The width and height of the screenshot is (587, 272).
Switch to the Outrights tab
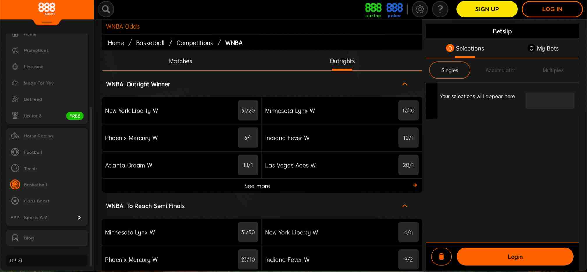click(x=342, y=61)
